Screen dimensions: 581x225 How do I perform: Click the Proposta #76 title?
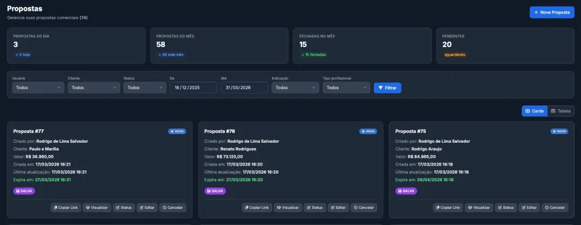click(x=220, y=131)
